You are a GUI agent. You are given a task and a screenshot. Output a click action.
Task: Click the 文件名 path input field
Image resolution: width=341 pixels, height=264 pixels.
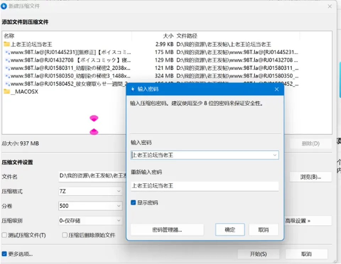pyautogui.click(x=92, y=176)
